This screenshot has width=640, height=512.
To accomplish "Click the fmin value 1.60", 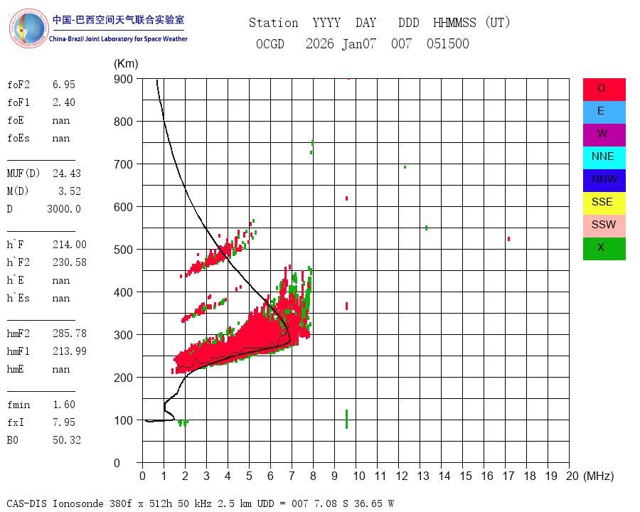I will (x=64, y=405).
